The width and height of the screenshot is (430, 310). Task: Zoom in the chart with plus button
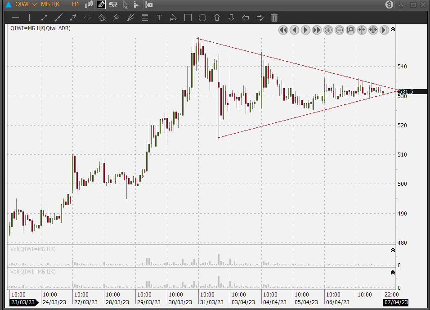[328, 30]
